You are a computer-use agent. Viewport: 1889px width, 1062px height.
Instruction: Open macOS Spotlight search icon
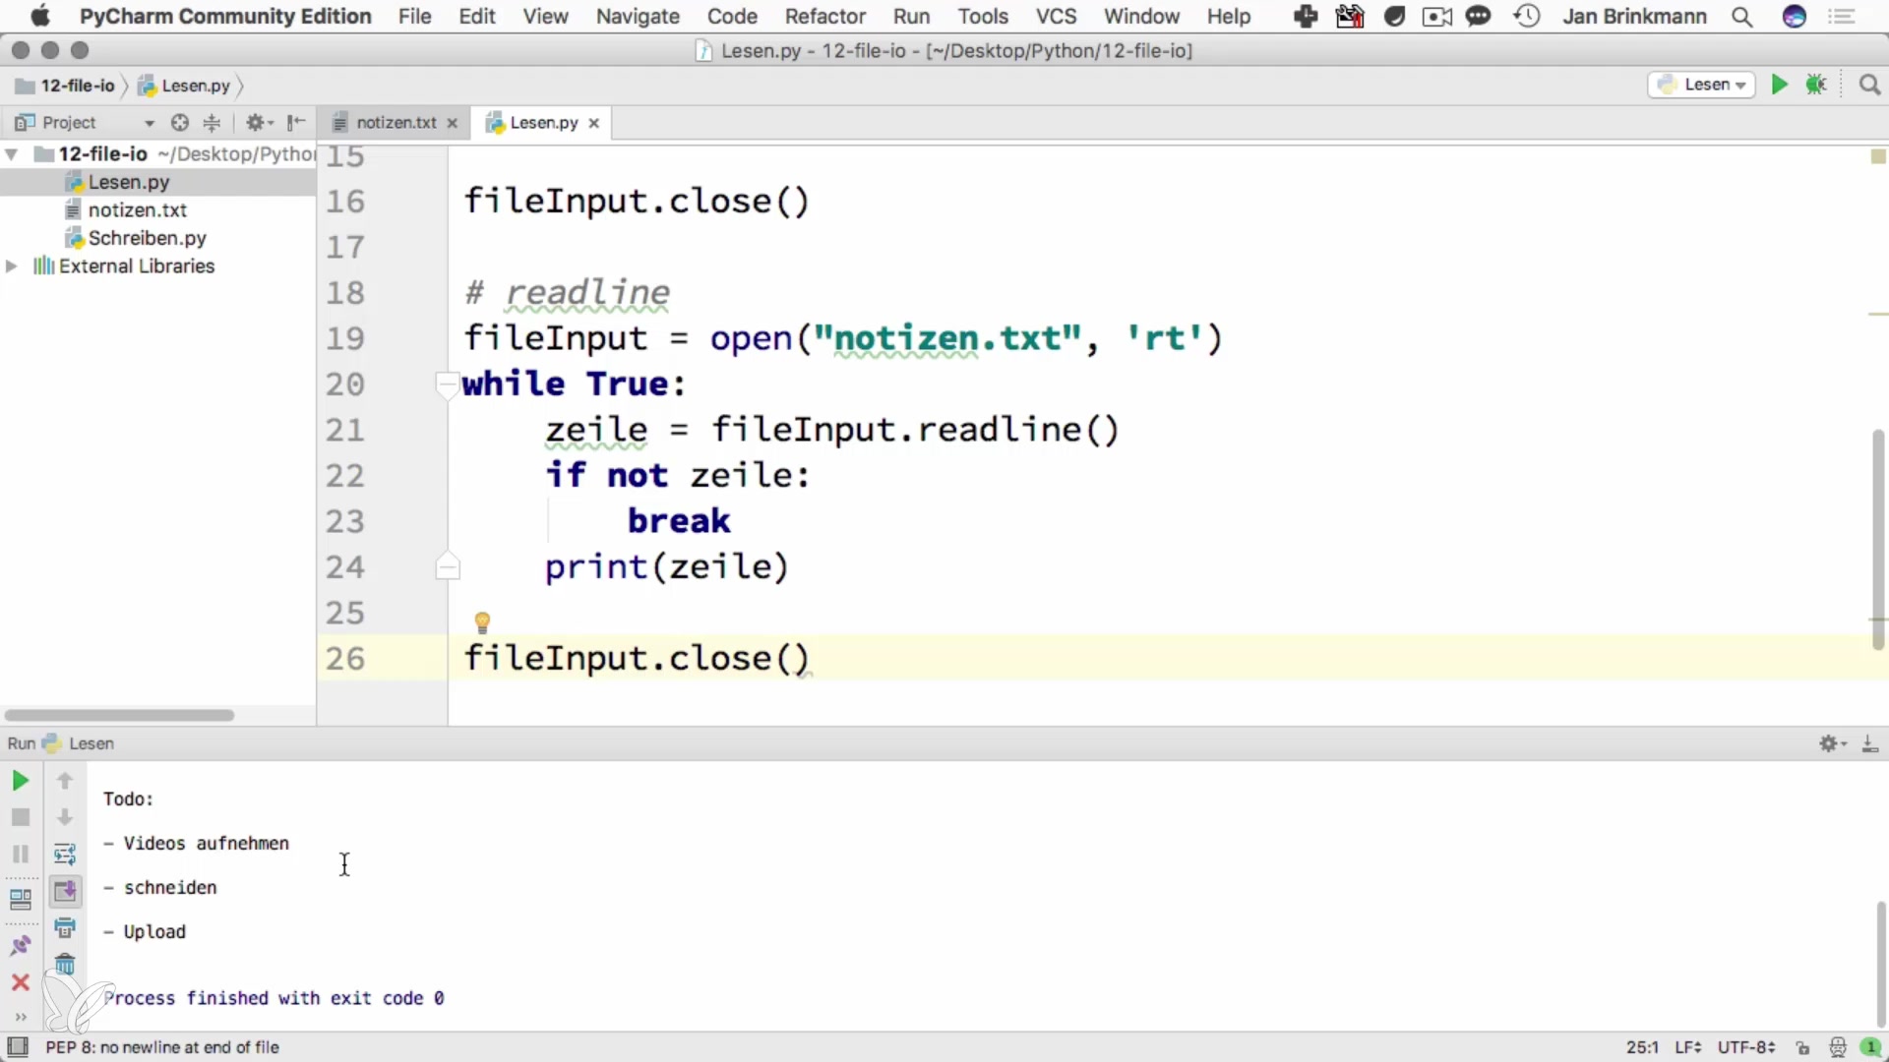pyautogui.click(x=1741, y=17)
